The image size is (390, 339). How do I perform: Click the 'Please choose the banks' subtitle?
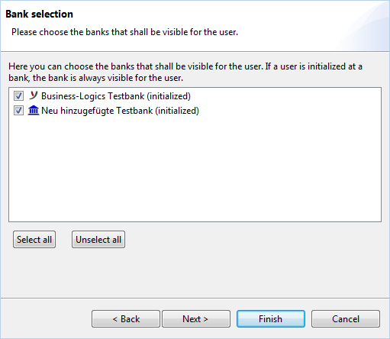(124, 32)
